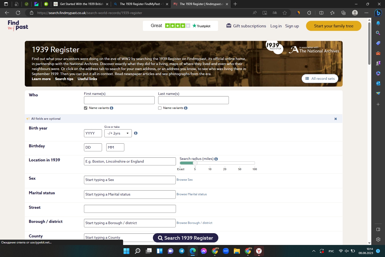Open info tooltip for last name variants
Screen dimensions: 385x257
click(x=186, y=108)
